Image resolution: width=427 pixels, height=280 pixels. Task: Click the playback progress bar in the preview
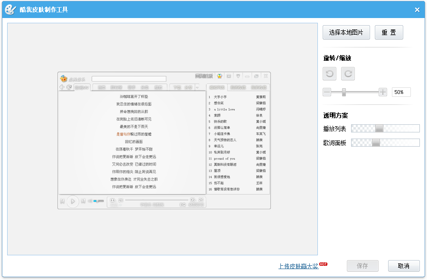[157, 200]
